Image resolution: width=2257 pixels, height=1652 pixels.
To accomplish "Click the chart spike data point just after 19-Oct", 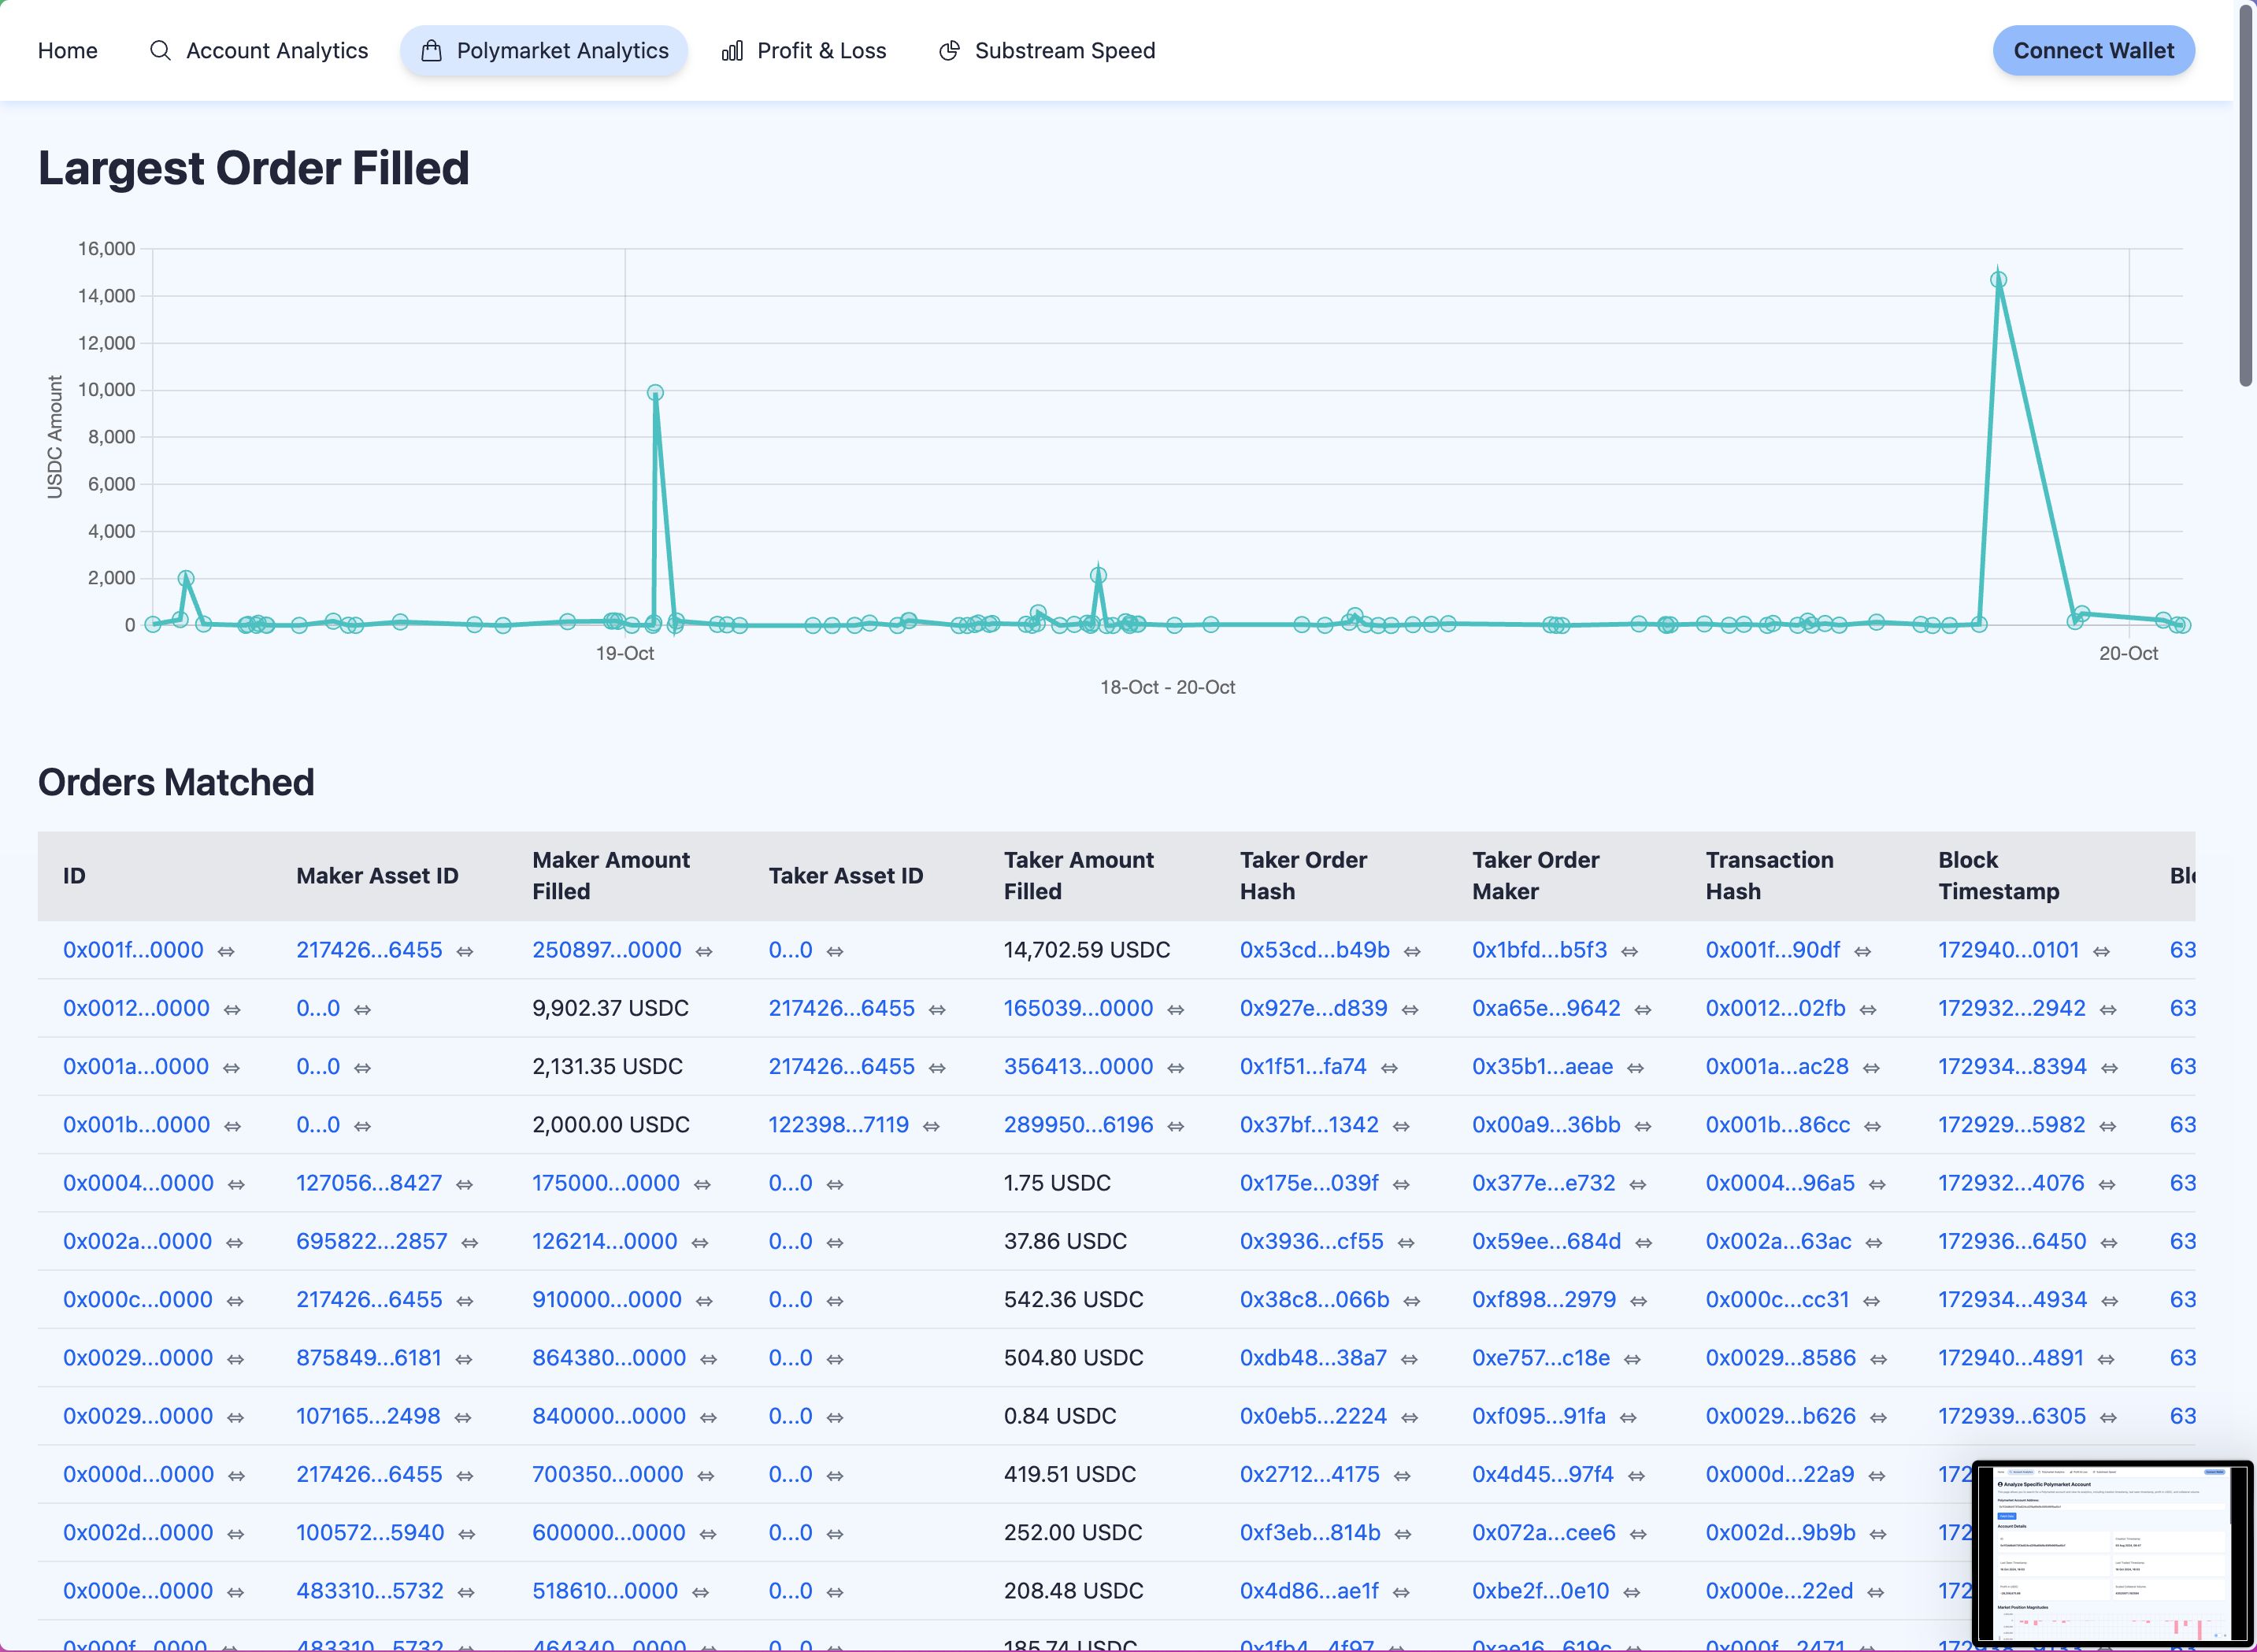I will (655, 393).
